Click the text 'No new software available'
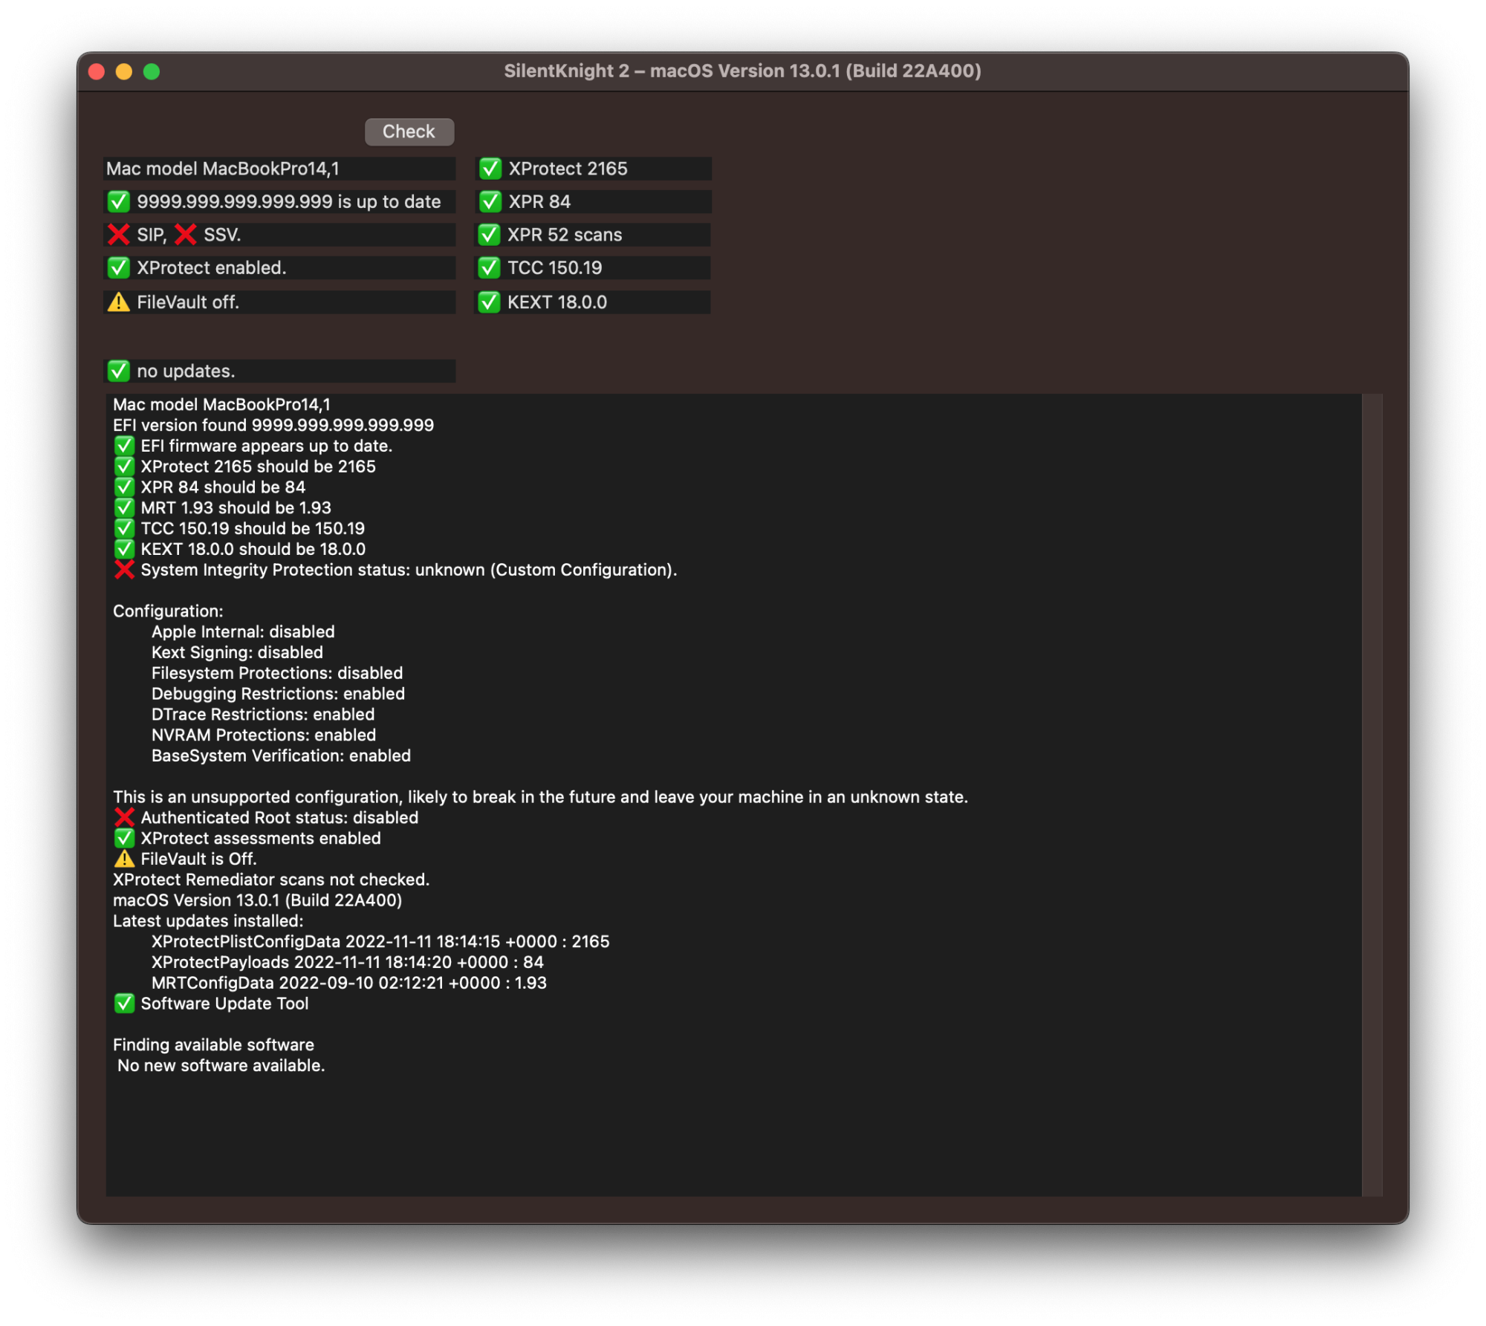The width and height of the screenshot is (1486, 1326). pos(221,1065)
